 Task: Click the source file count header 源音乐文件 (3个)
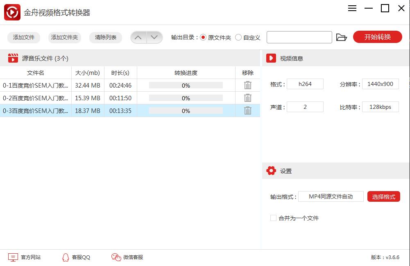coord(45,58)
